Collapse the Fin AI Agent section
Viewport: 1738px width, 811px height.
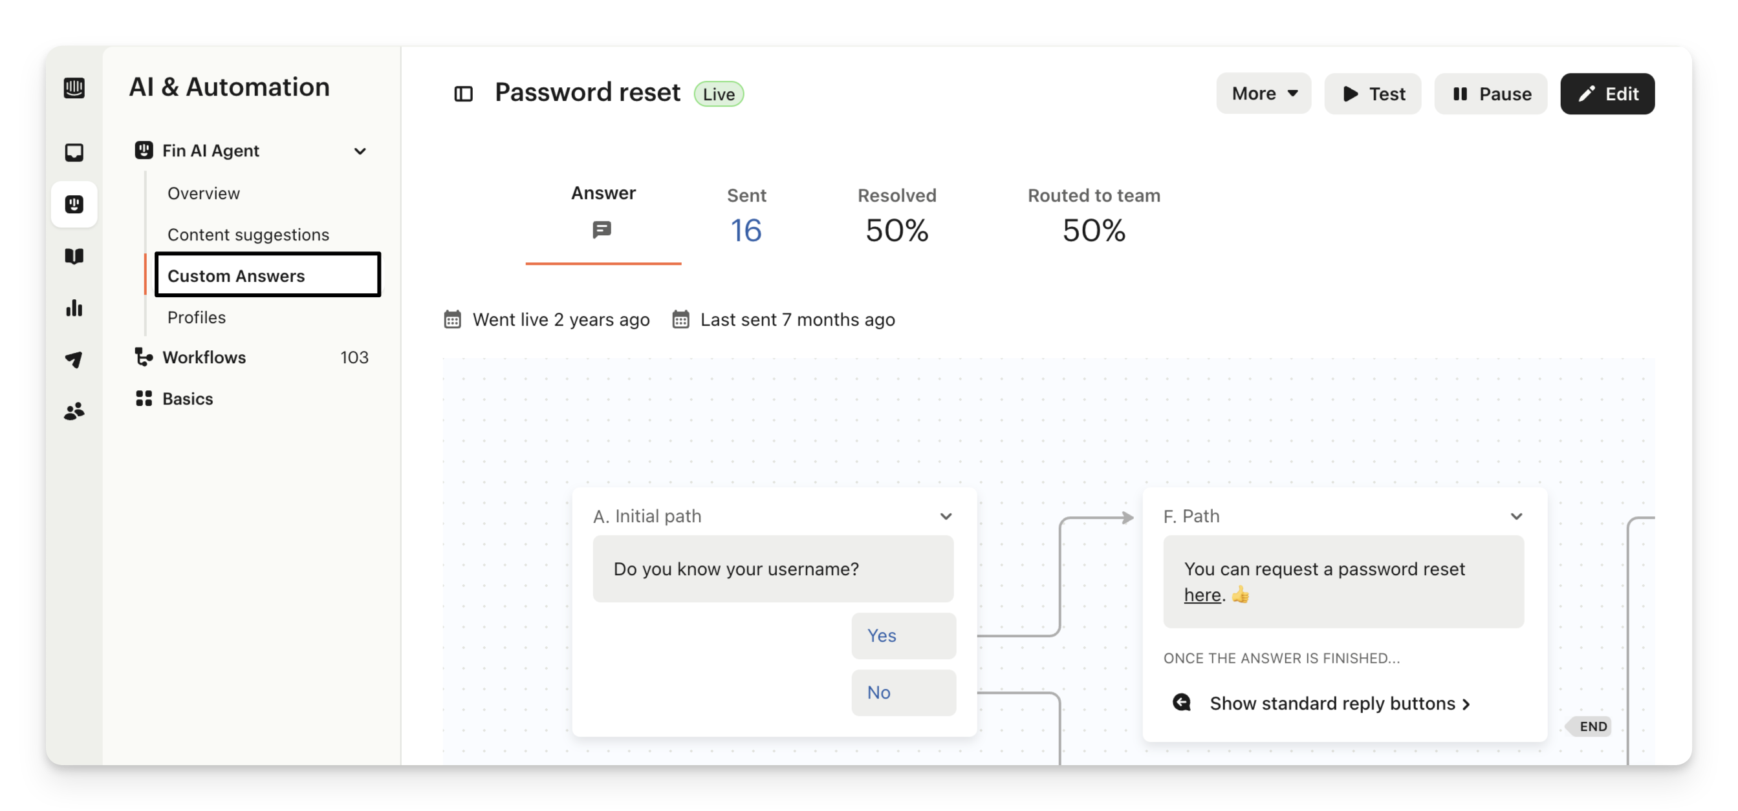[x=360, y=151]
